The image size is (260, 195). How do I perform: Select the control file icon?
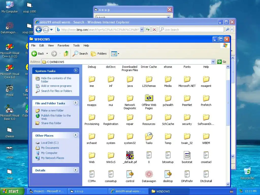130,174
